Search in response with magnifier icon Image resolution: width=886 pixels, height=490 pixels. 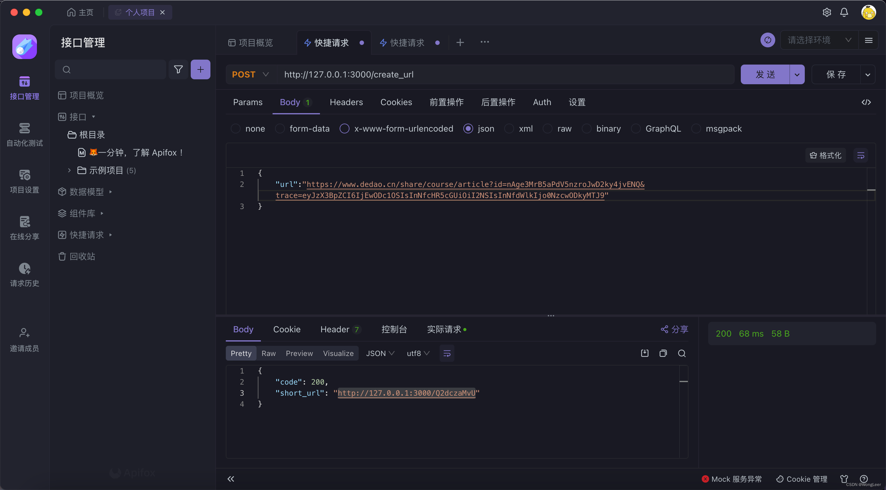coord(682,353)
